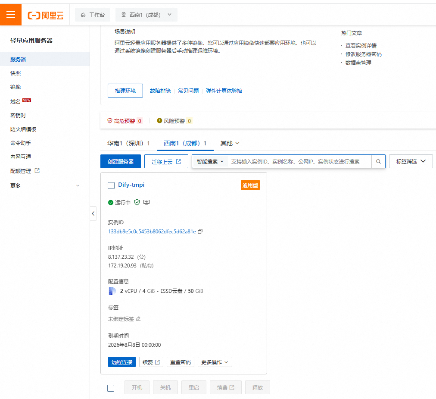Open the 西南1（成都） region dropdown
Viewport: 436px width, 399px height.
147,15
